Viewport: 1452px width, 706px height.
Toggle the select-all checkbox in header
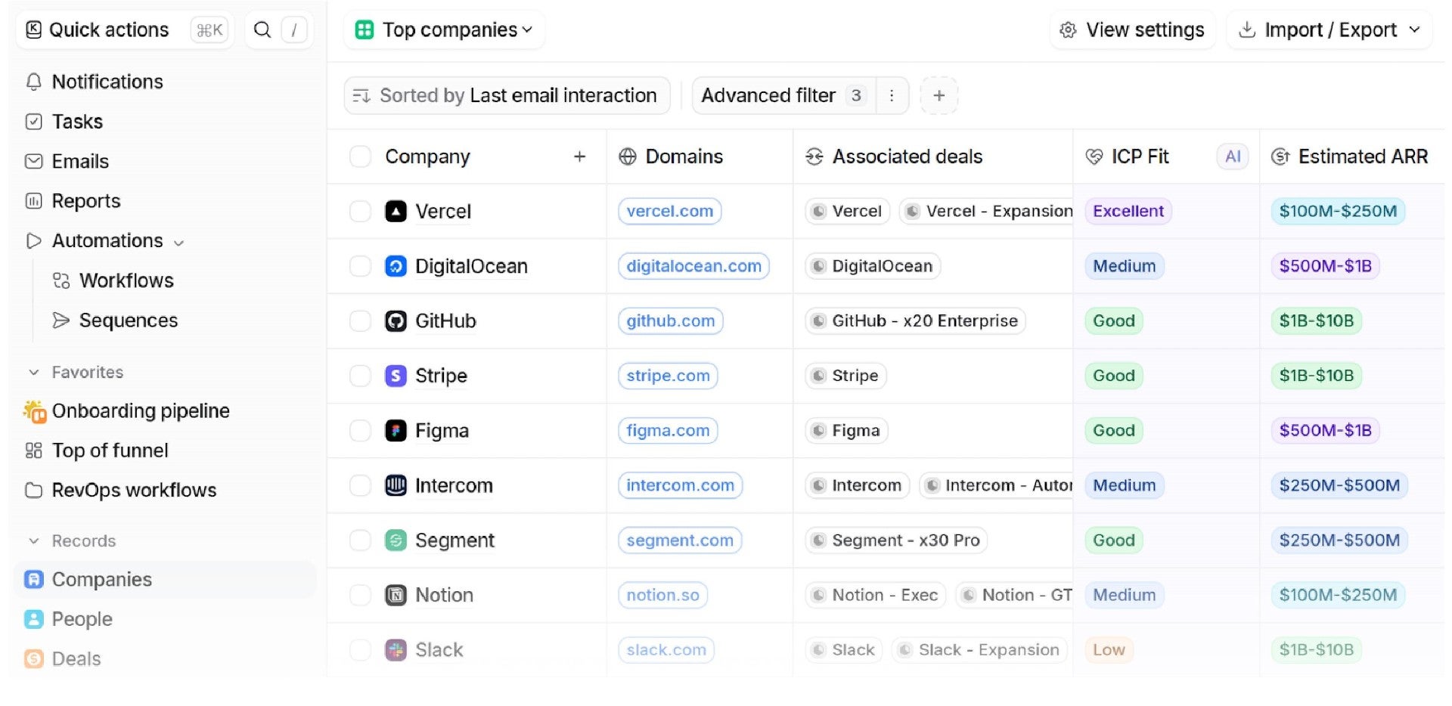(360, 156)
